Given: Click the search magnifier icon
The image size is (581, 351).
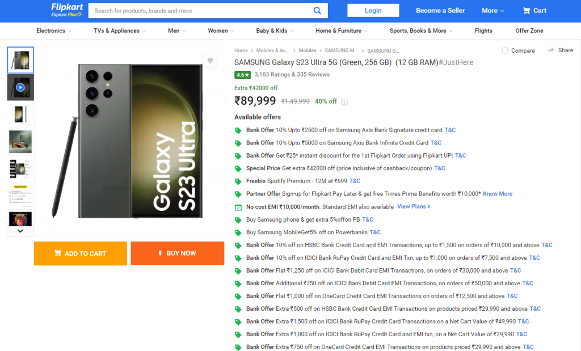Looking at the screenshot, I should 317,10.
